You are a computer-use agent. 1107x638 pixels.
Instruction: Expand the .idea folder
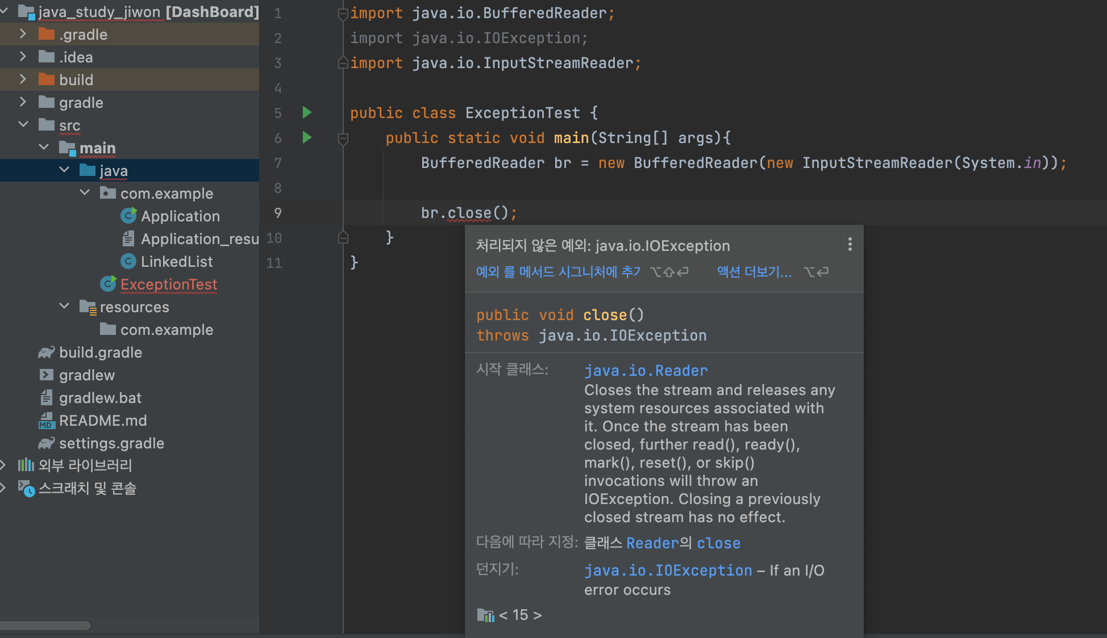[x=23, y=57]
